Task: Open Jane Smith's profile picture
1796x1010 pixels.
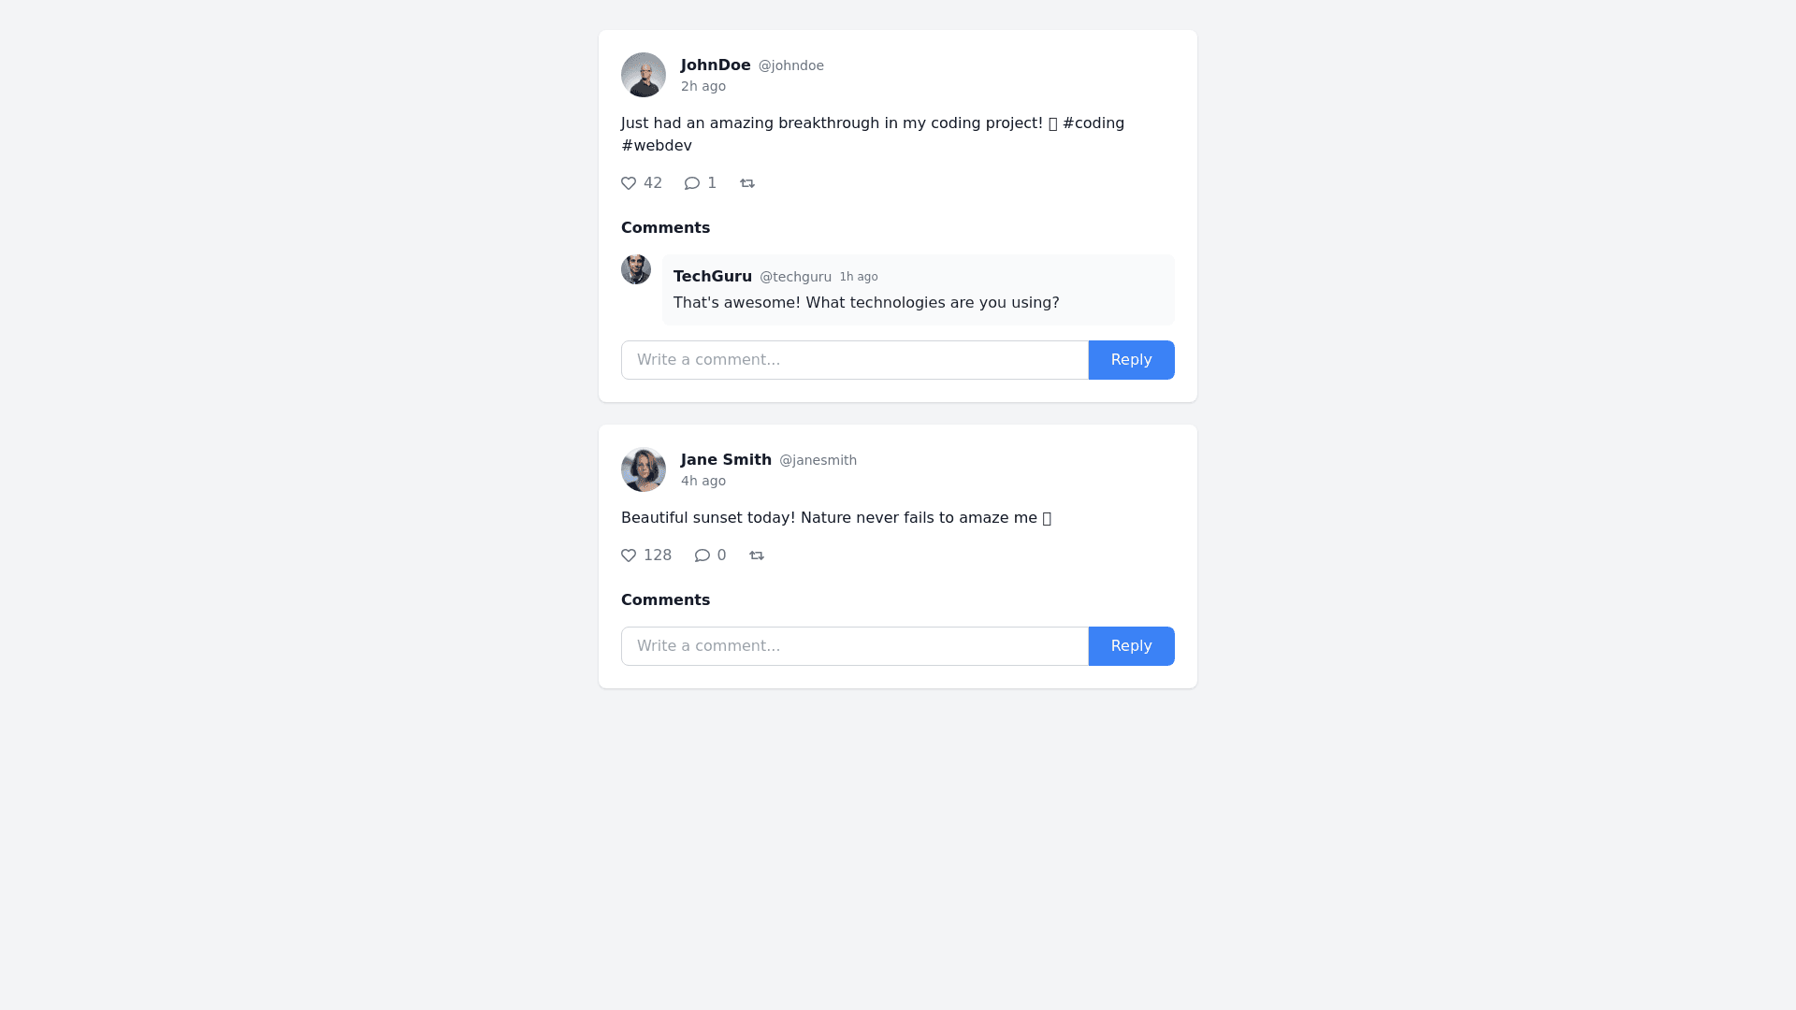Action: point(644,469)
